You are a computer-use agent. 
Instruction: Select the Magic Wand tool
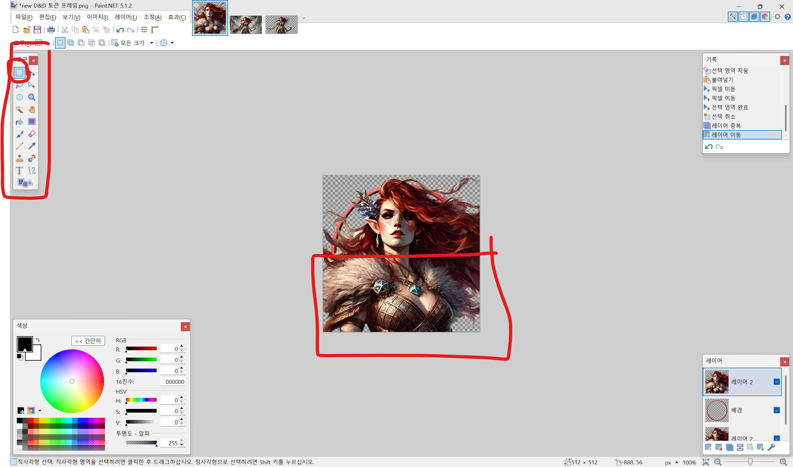20,109
